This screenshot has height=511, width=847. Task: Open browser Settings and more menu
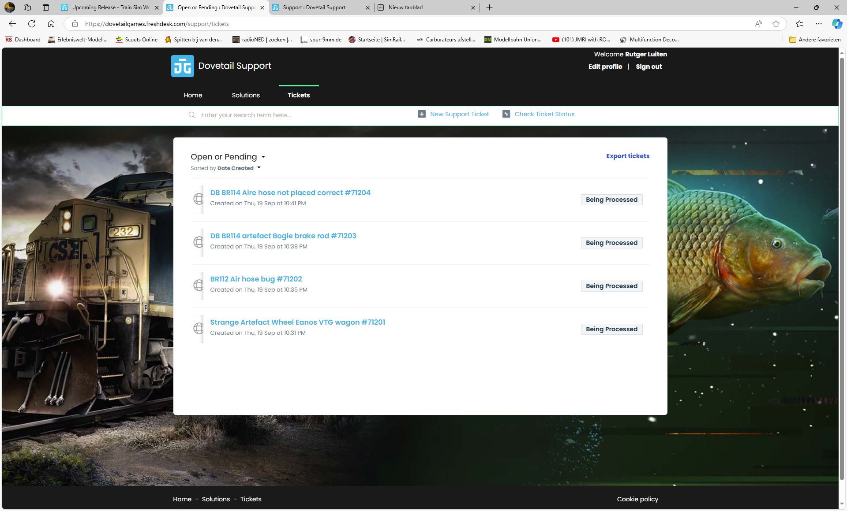click(819, 24)
